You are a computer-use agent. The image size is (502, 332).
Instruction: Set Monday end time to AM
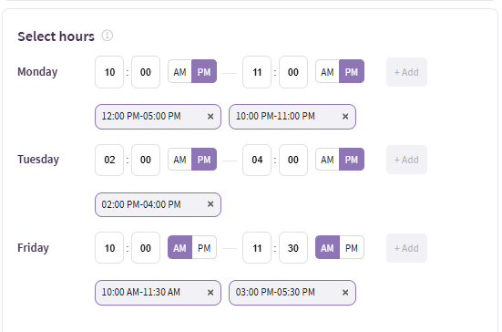(327, 72)
